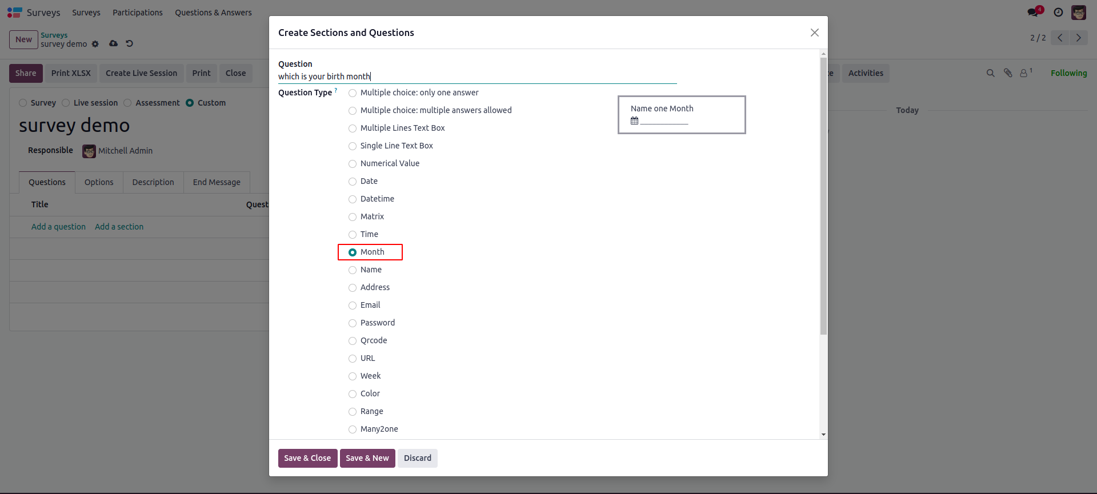
Task: Select the Date question type
Action: click(x=353, y=182)
